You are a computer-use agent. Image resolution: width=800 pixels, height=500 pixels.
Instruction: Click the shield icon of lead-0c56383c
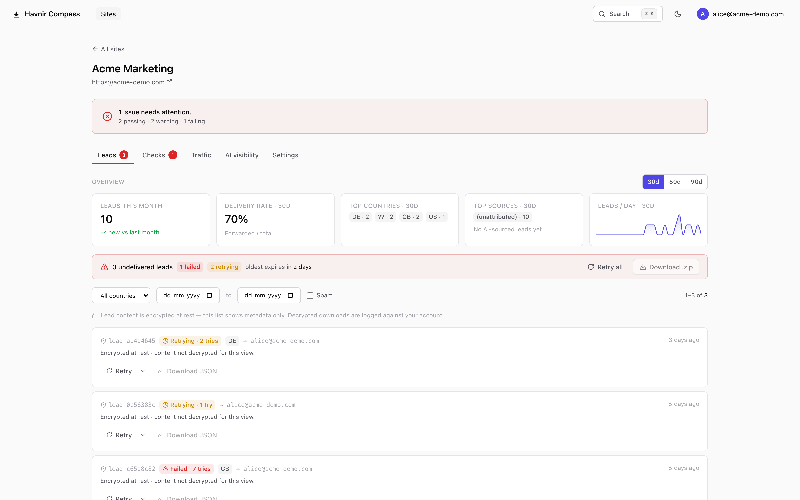click(103, 405)
